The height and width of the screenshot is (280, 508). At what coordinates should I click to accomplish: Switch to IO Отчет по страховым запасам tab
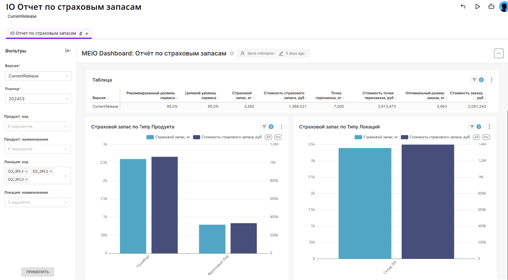tap(43, 34)
